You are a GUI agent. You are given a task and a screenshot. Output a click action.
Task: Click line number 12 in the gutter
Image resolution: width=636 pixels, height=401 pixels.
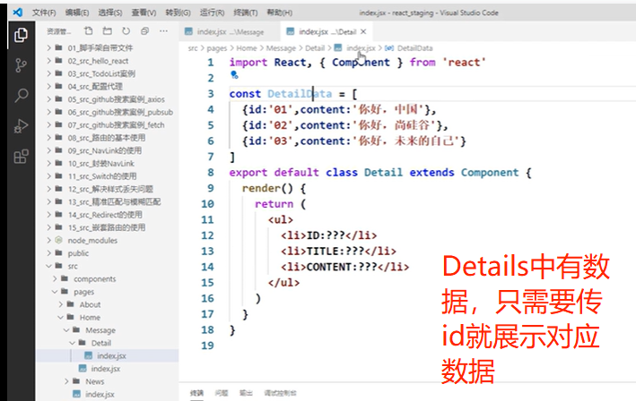coord(207,235)
